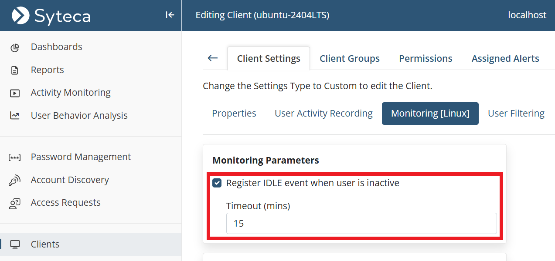Click the User Behavior Analysis chart icon
Image resolution: width=555 pixels, height=261 pixels.
(15, 116)
